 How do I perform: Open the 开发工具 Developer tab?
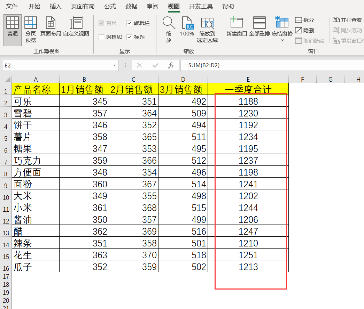click(x=201, y=6)
